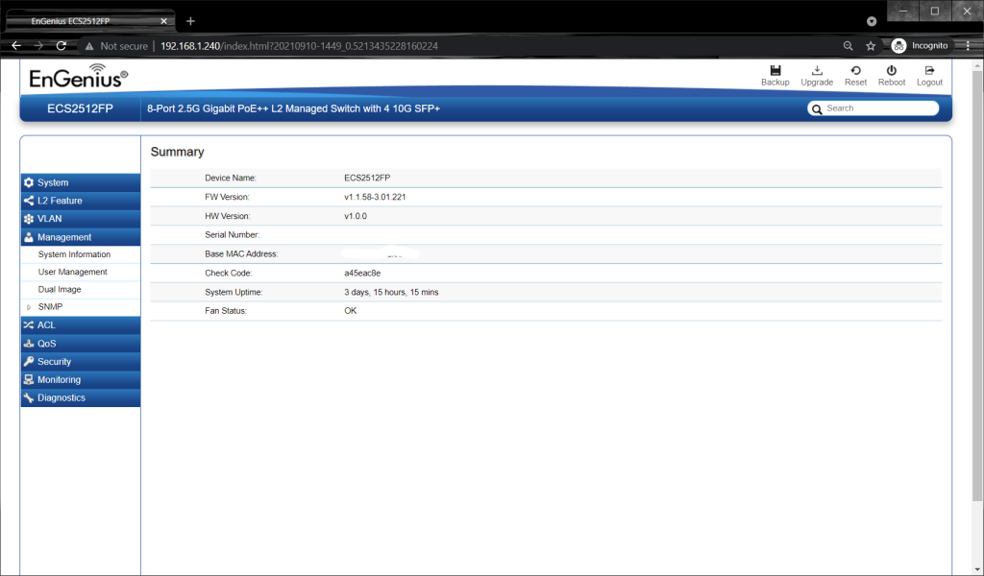Click System Uptime value 3 days, 15 hours
984x576 pixels.
391,292
